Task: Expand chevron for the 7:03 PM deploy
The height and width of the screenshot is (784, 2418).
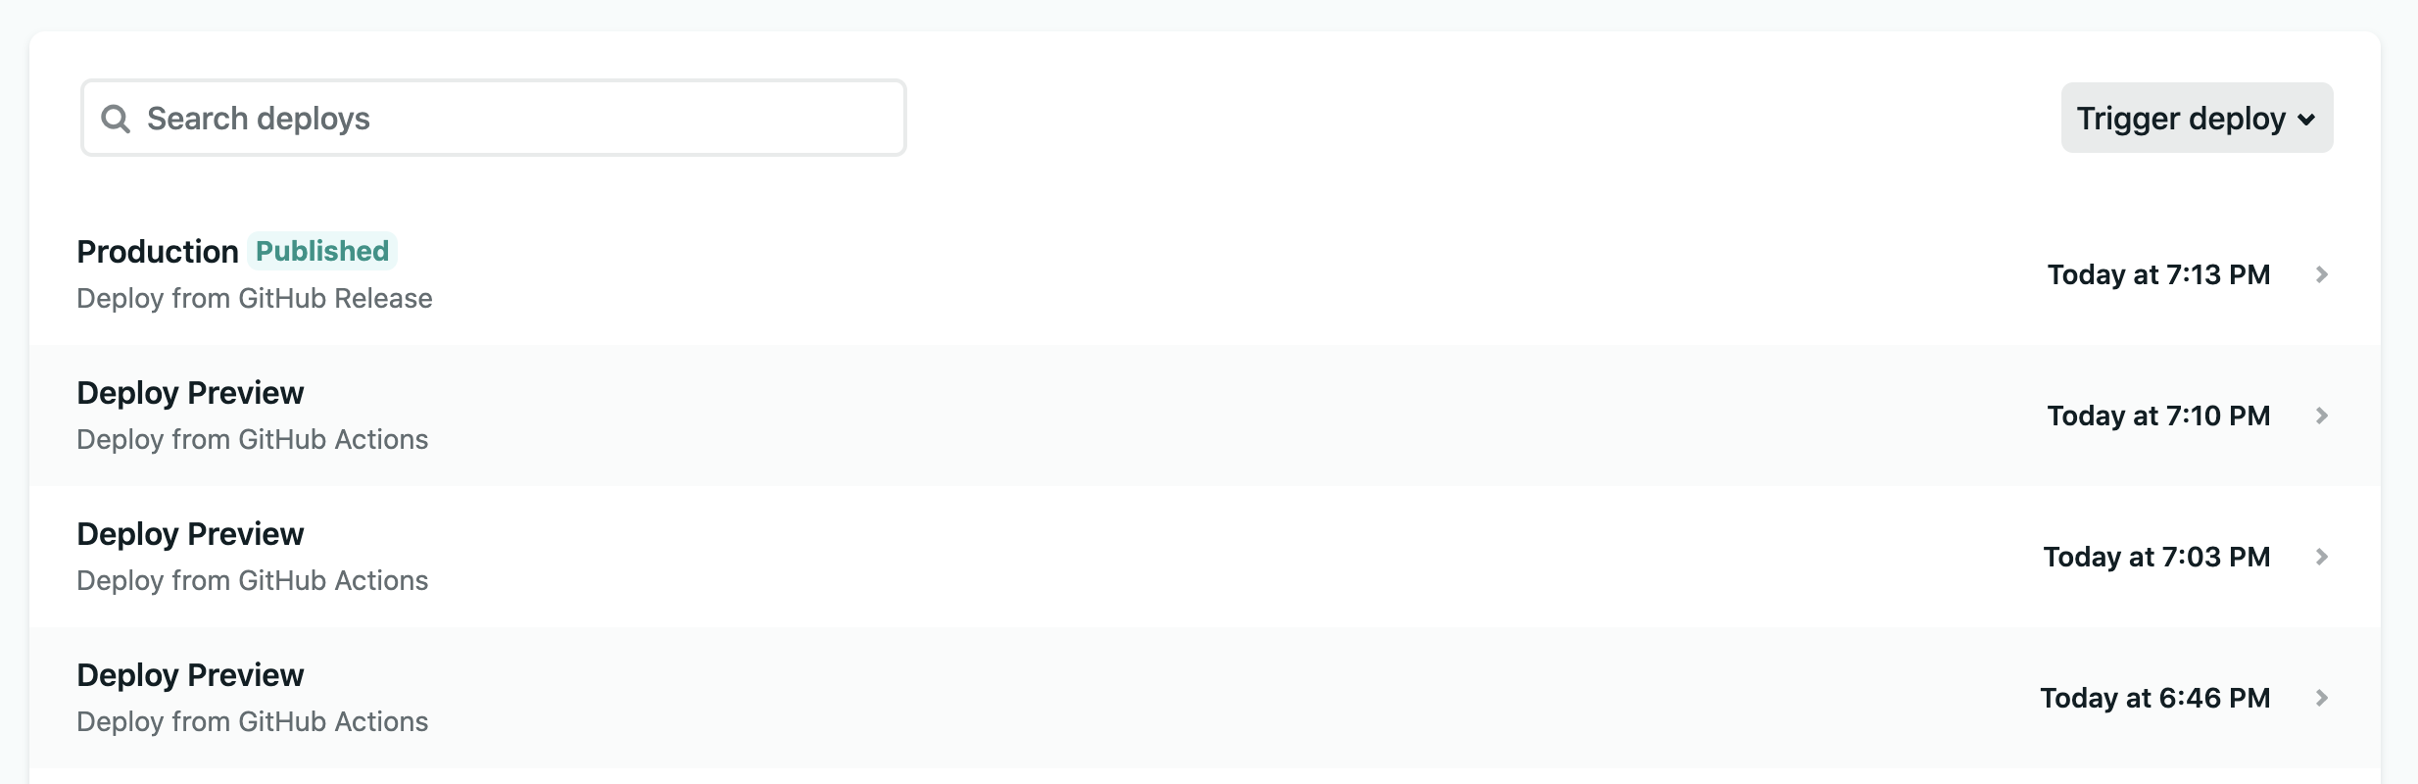Action: coord(2321,557)
